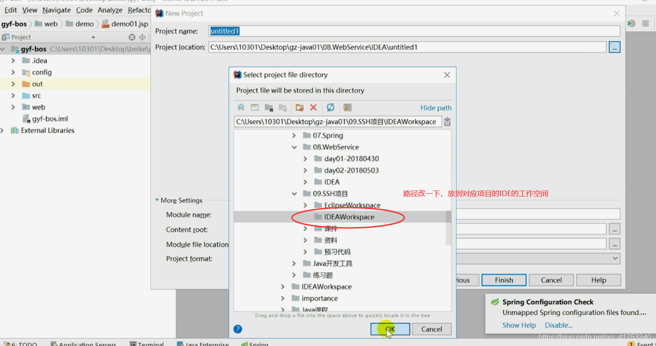Collapse the More Settings section
The image size is (656, 346).
158,200
